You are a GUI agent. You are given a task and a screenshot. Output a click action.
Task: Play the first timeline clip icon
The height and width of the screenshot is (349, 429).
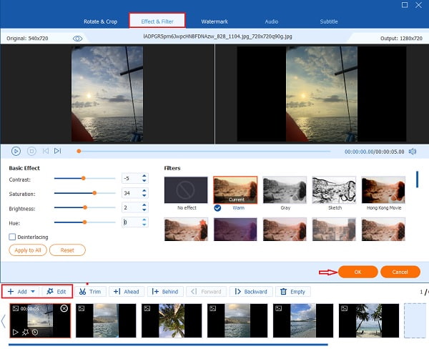tap(15, 333)
